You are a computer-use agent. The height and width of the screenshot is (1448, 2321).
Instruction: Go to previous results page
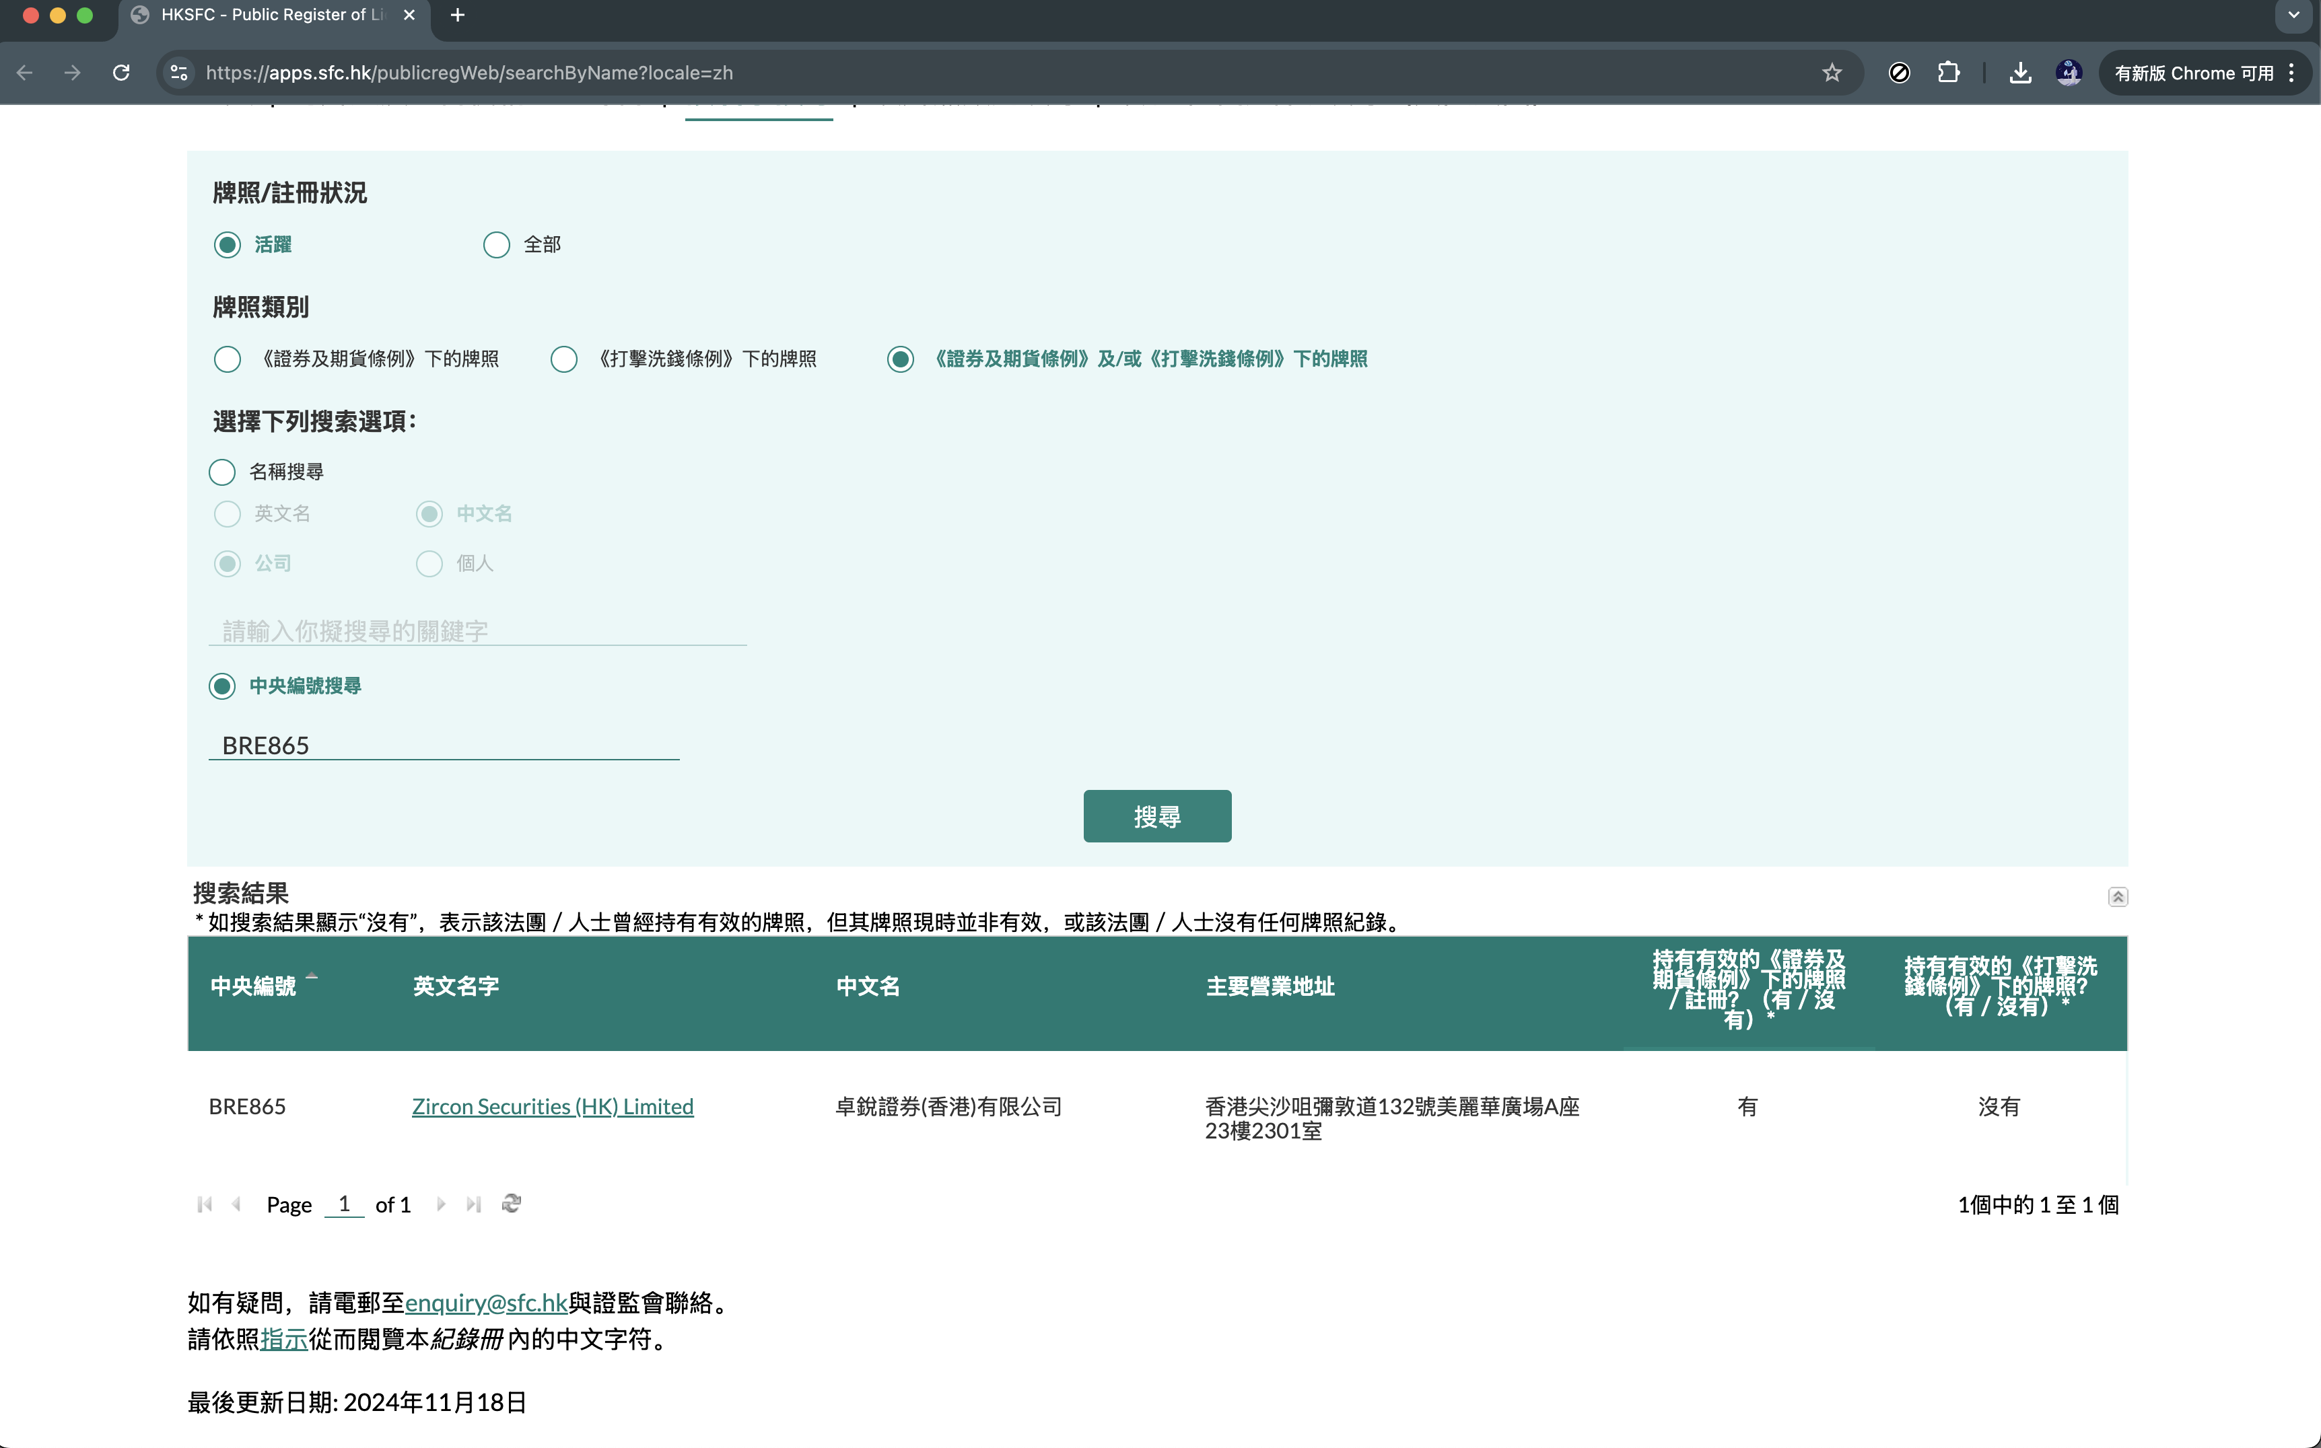(236, 1204)
